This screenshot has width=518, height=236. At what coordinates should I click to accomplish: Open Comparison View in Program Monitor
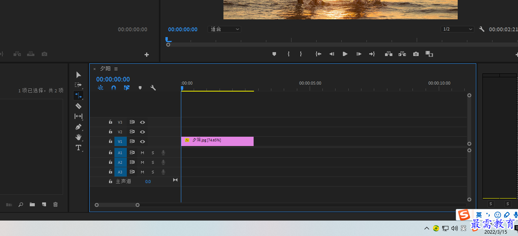click(429, 54)
